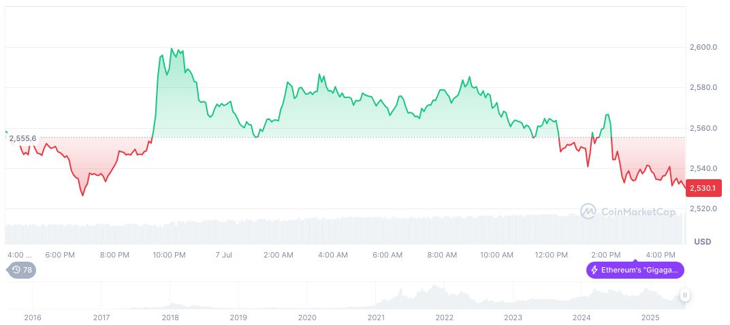The image size is (730, 325).
Task: Click the CoinMarketCap watermark text
Action: (638, 212)
